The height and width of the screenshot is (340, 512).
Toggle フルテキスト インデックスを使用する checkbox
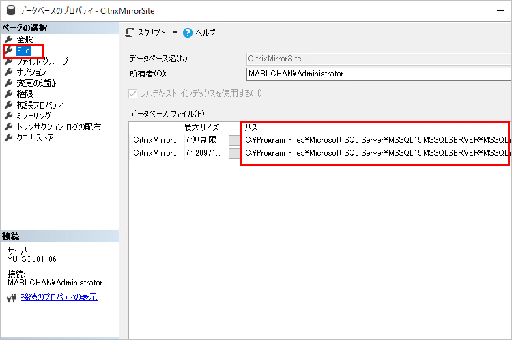pyautogui.click(x=132, y=94)
